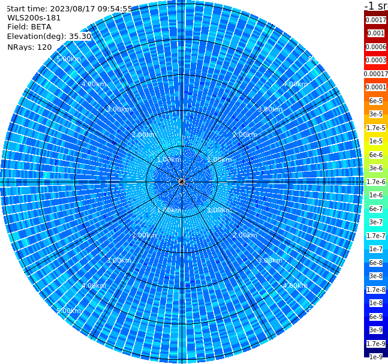The image size is (388, 364).
Task: Click the upper-left 3.00km range label
Action: [119, 109]
